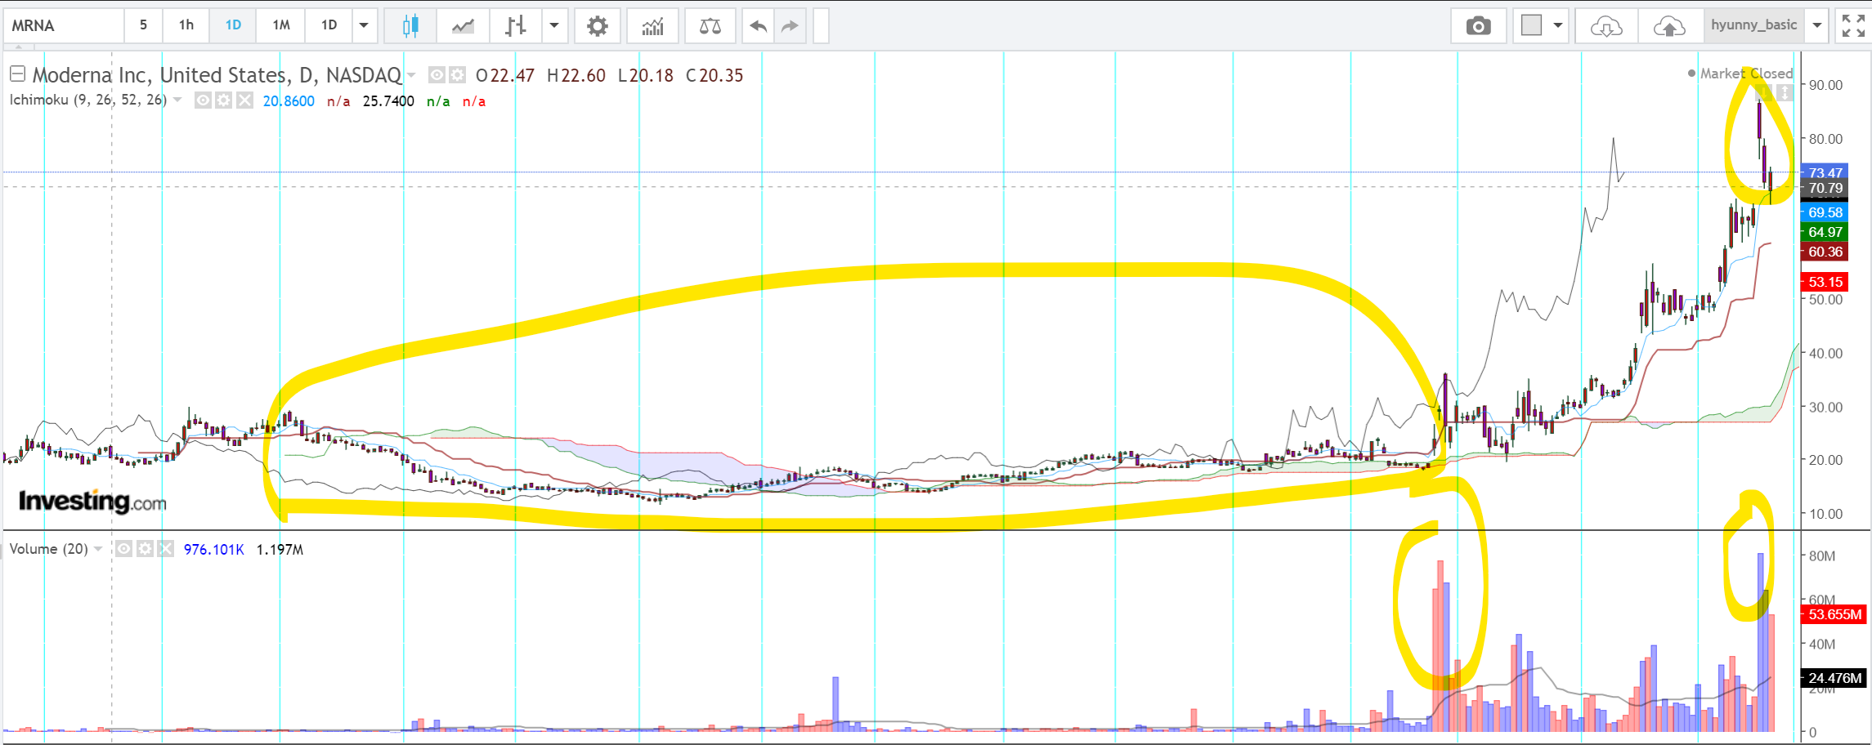Click the 80M volume axis label

pyautogui.click(x=1822, y=556)
